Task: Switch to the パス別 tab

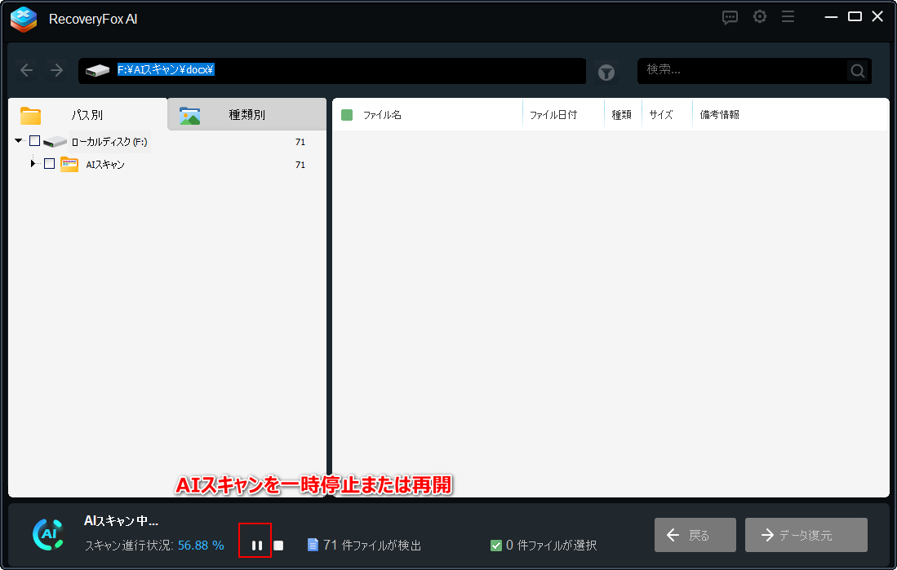Action: click(x=87, y=114)
